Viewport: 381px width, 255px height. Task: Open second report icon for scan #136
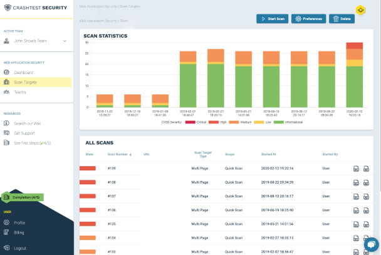coord(366,211)
